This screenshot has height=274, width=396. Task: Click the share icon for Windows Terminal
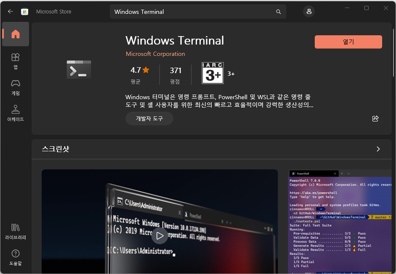[375, 119]
